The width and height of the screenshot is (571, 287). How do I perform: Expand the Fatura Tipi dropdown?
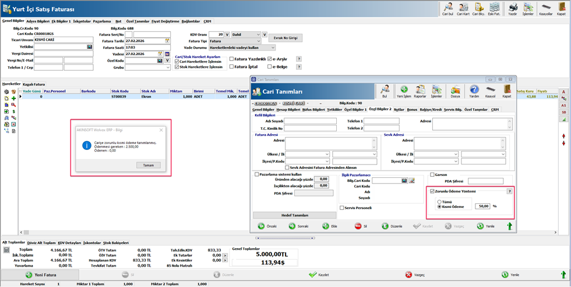(259, 41)
